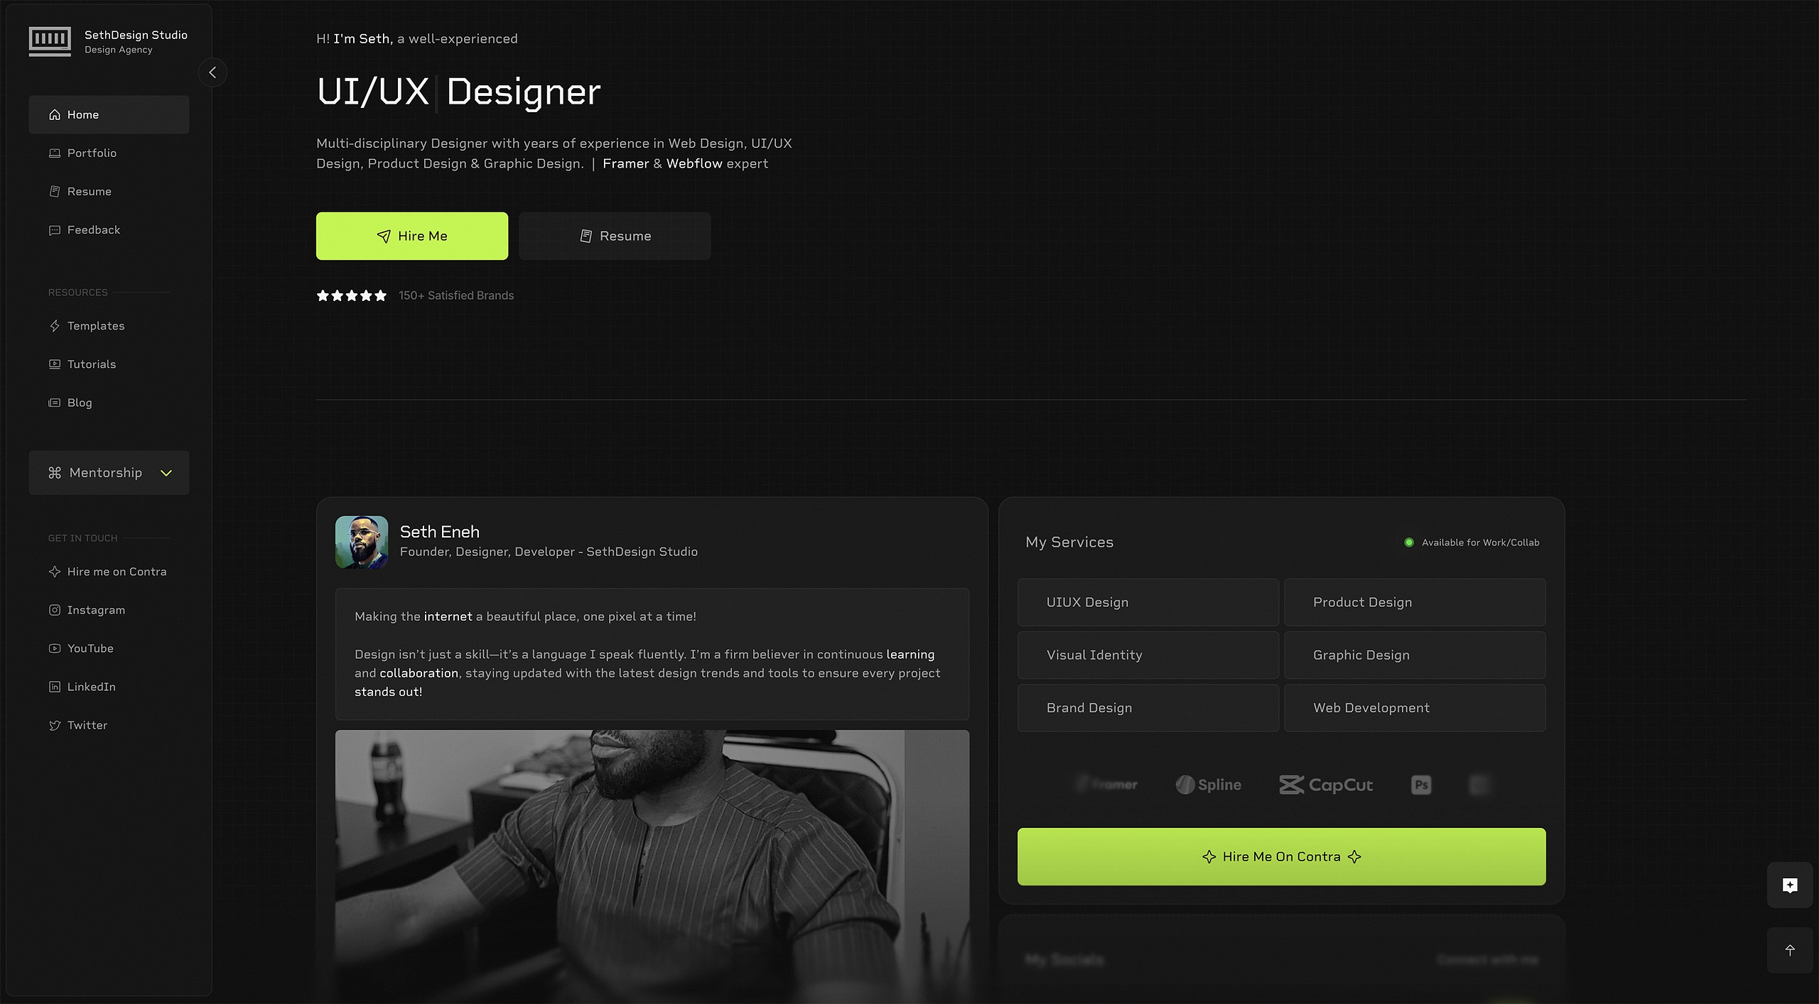Image resolution: width=1819 pixels, height=1004 pixels.
Task: Click the YouTube play icon
Action: pos(55,648)
